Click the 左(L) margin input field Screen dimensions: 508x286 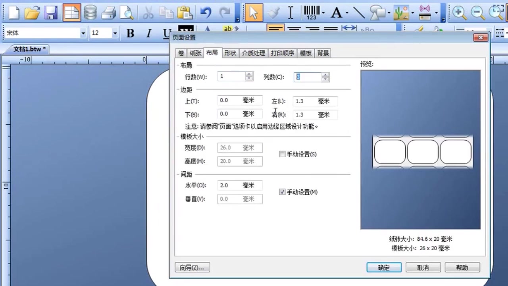pyautogui.click(x=315, y=101)
